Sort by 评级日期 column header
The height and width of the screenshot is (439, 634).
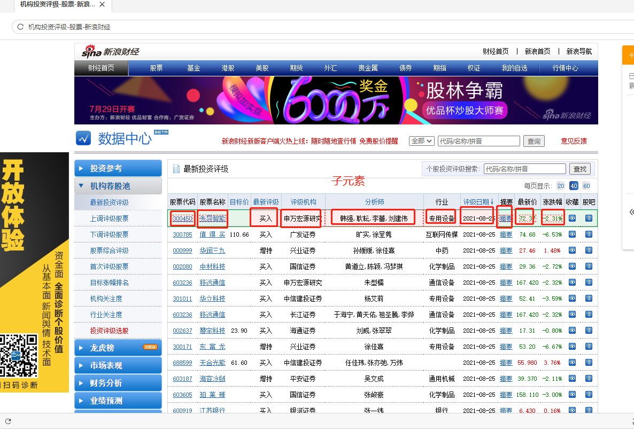tap(478, 202)
